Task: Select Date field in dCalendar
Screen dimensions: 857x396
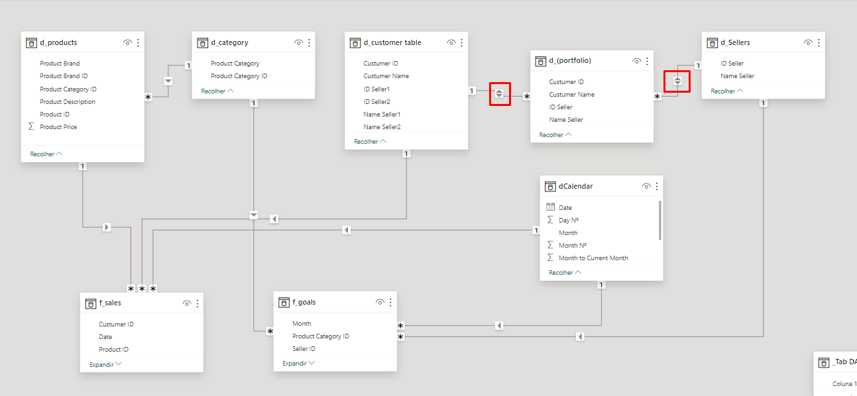Action: pos(565,208)
